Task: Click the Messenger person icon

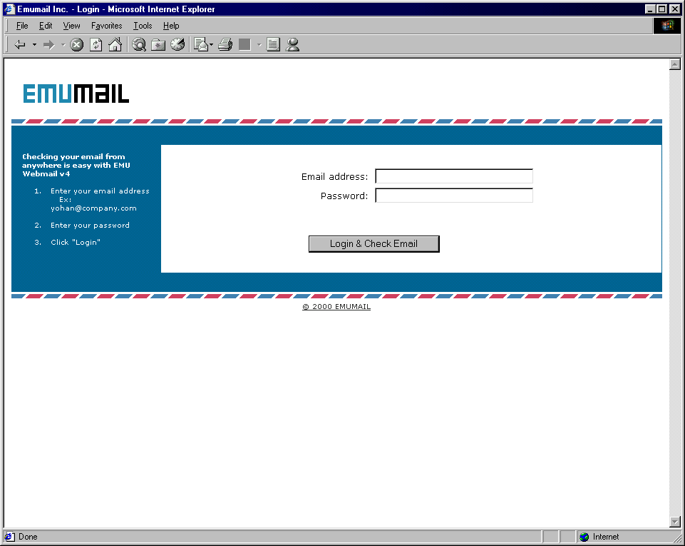Action: [x=292, y=45]
